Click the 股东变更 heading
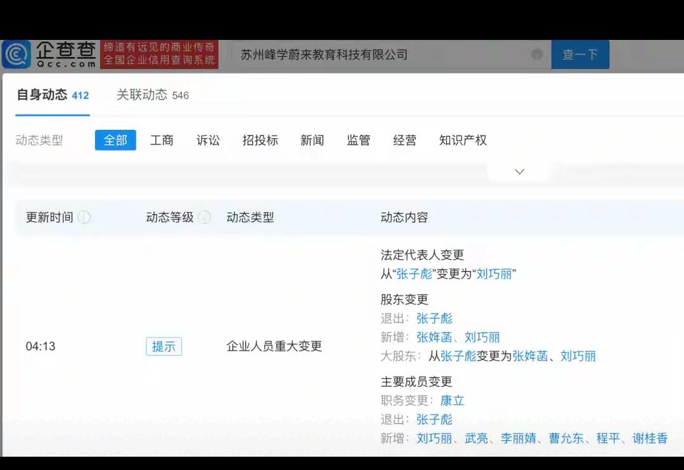This screenshot has height=470, width=684. (404, 299)
